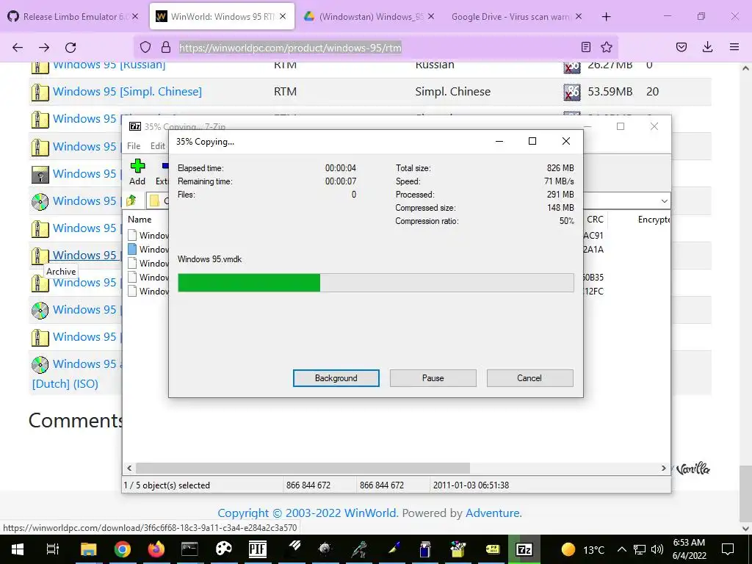752x564 pixels.
Task: Close the Google Drive Virus scan tab
Action: (579, 16)
